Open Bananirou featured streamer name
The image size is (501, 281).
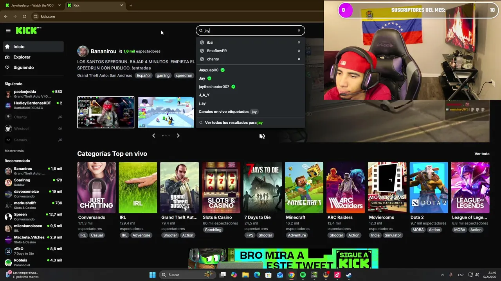click(x=103, y=51)
